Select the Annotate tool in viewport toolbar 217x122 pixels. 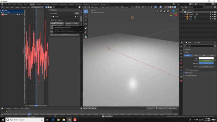point(86,33)
